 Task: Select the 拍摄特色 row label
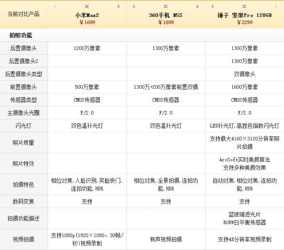[x=24, y=184]
